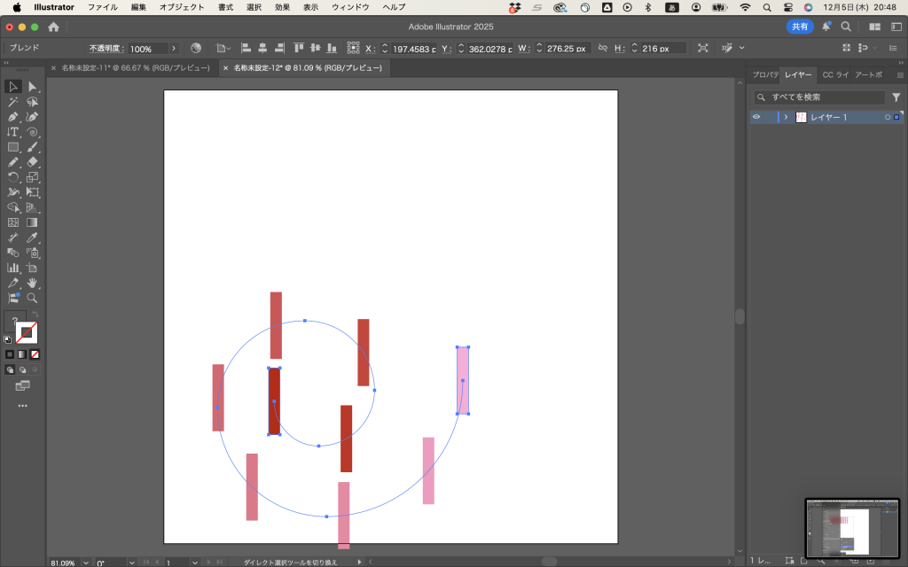The width and height of the screenshot is (908, 567).
Task: Expand レイヤー 1 layer contents
Action: pos(786,117)
